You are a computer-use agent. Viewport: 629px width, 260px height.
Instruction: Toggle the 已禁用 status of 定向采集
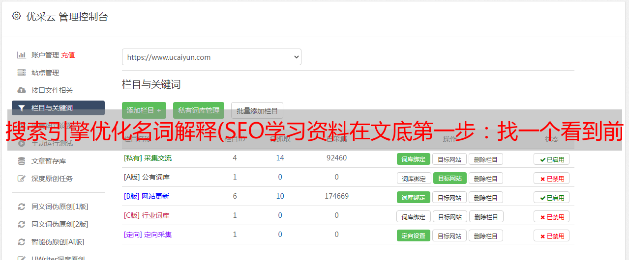pos(552,235)
